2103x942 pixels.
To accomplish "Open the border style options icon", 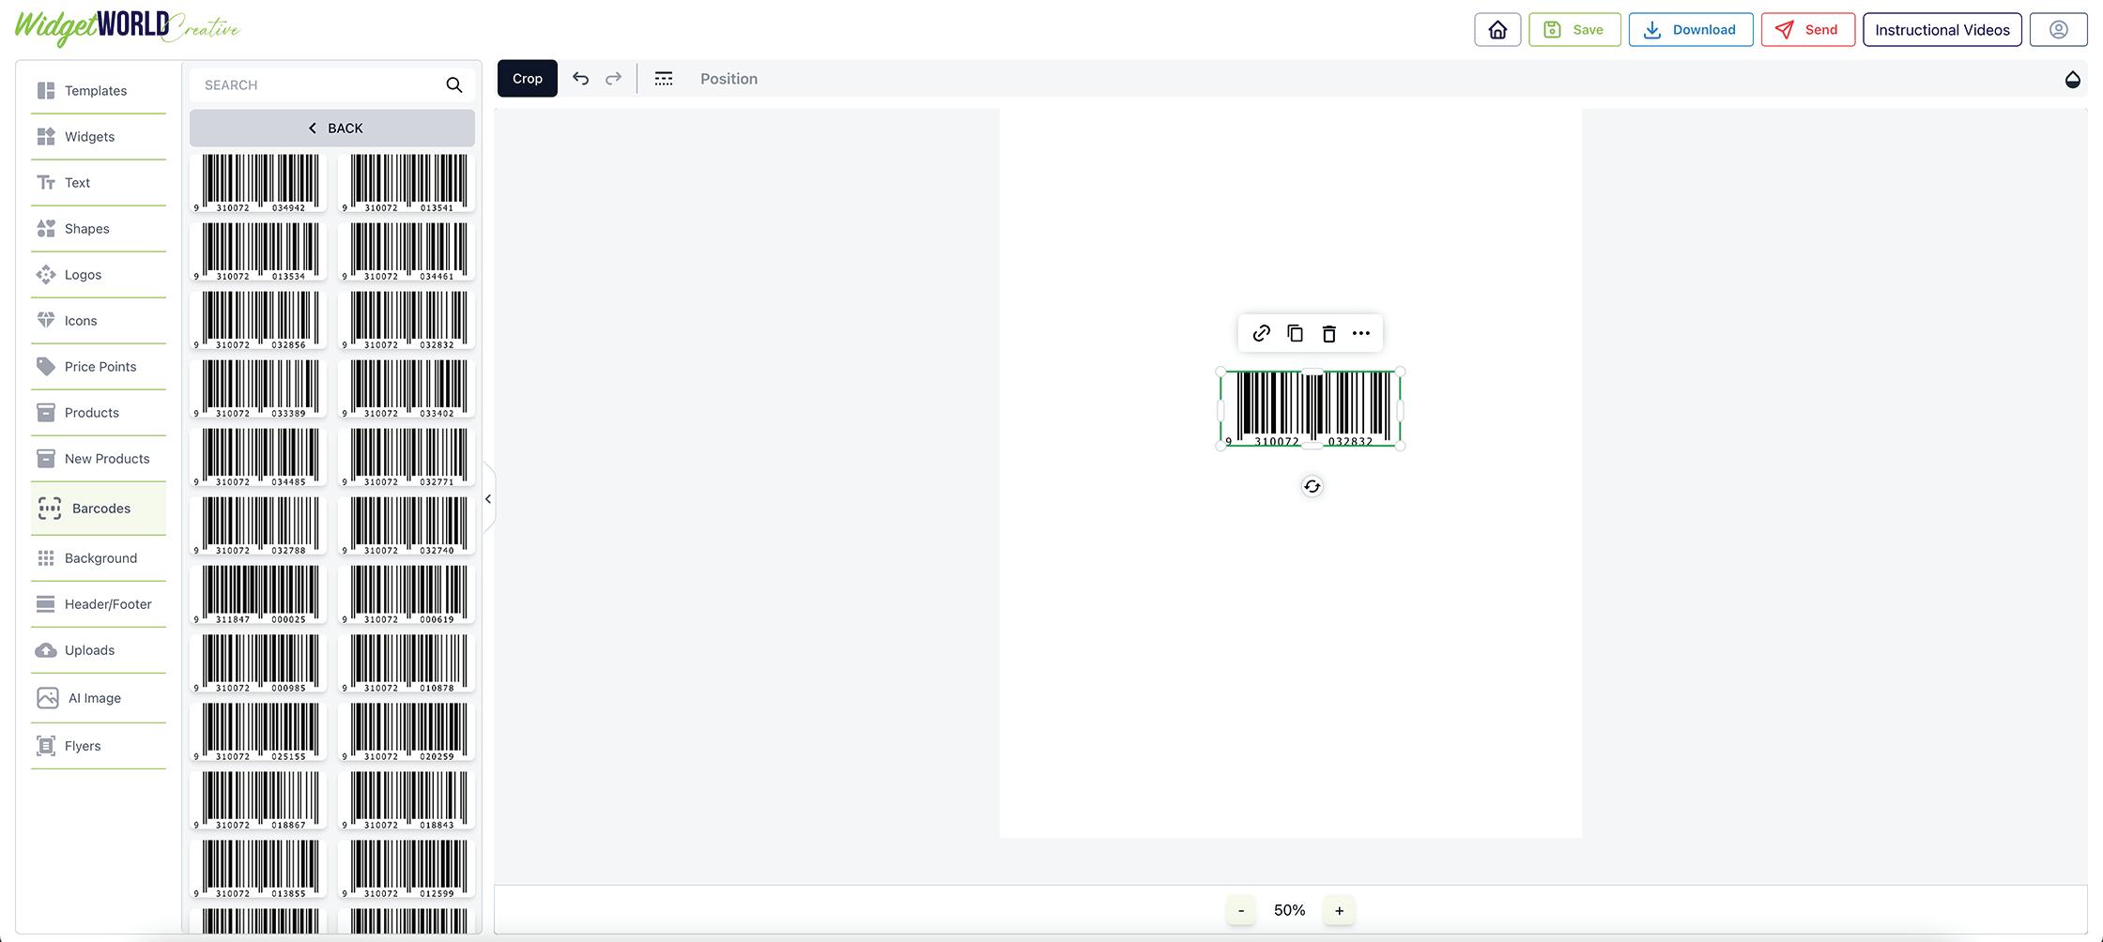I will tap(664, 79).
